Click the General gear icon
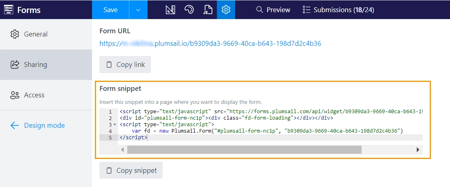450x187 pixels. point(15,34)
